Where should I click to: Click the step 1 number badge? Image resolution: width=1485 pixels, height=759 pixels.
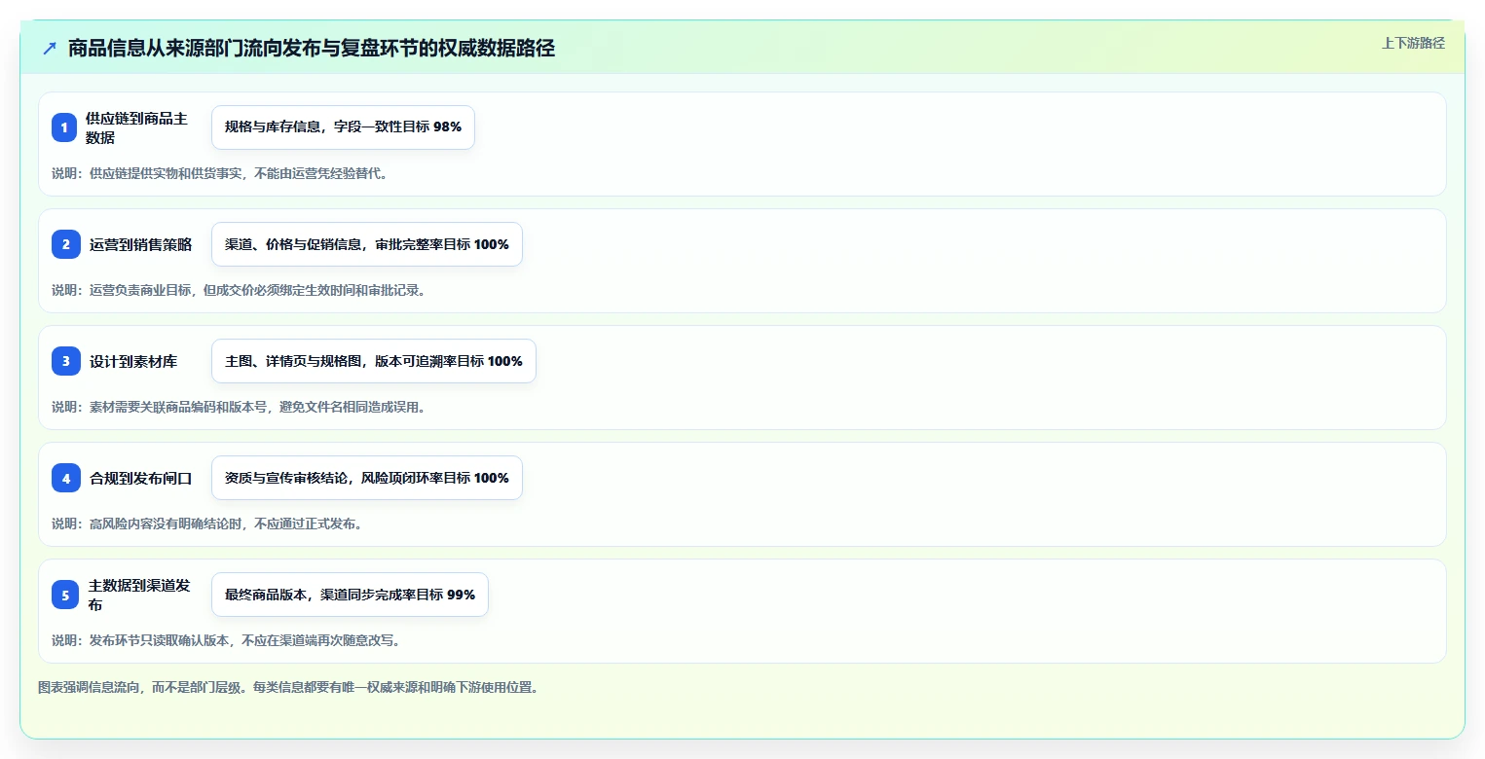point(64,127)
